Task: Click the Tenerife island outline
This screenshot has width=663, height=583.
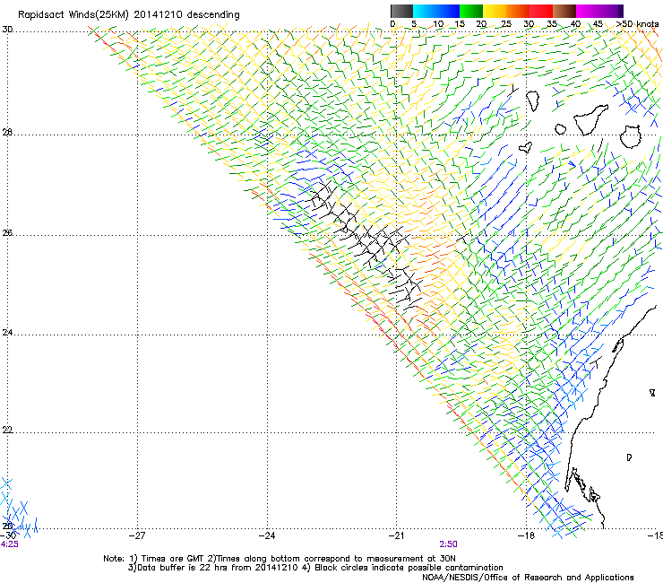Action: 590,120
